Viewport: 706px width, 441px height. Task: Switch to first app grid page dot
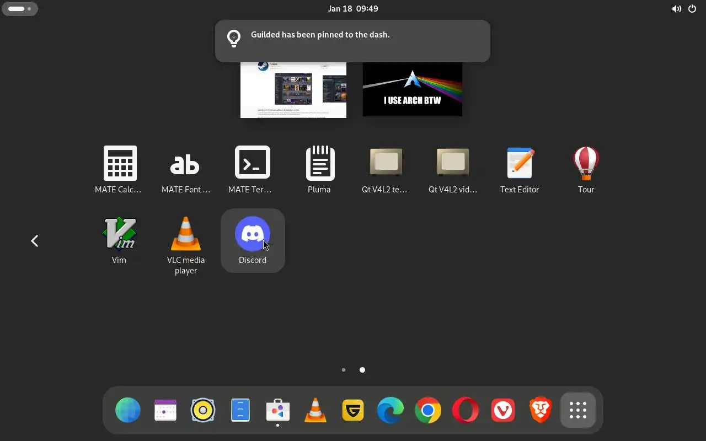(x=344, y=370)
